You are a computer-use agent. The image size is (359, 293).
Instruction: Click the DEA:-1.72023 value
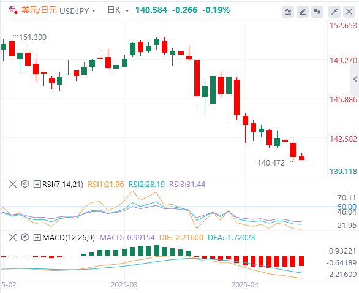231,238
